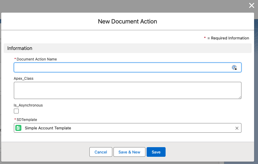Close the New Document Action dialog
Image resolution: width=258 pixels, height=164 pixels.
[251, 5]
